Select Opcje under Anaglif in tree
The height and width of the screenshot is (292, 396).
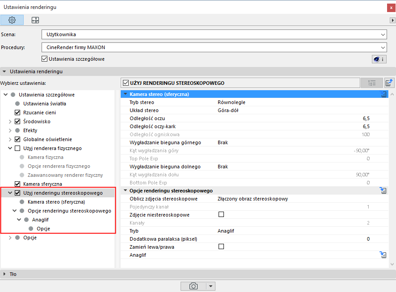click(x=43, y=229)
